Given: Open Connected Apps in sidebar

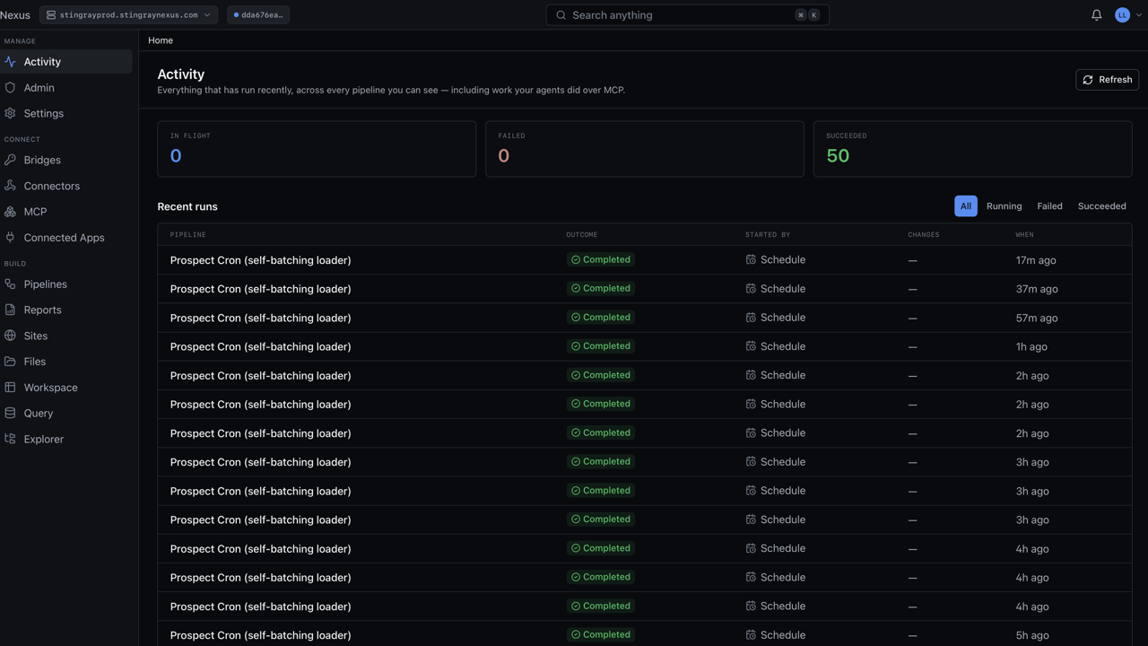Looking at the screenshot, I should (x=66, y=238).
